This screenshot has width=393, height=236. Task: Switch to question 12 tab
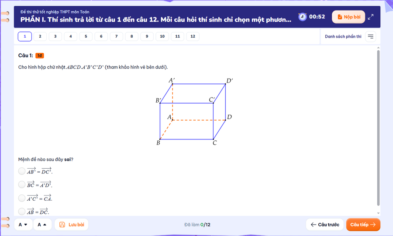pyautogui.click(x=193, y=36)
